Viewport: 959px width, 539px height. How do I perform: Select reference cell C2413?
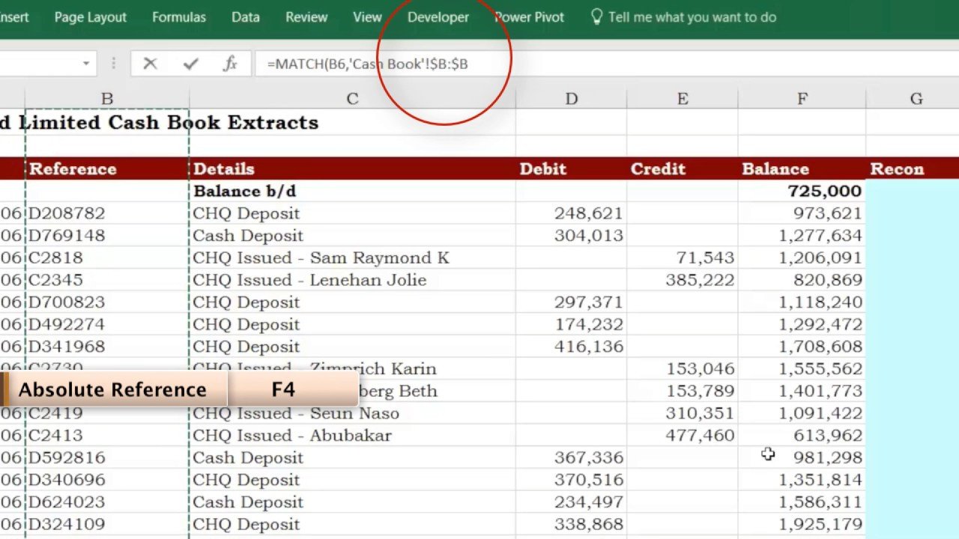(x=107, y=435)
